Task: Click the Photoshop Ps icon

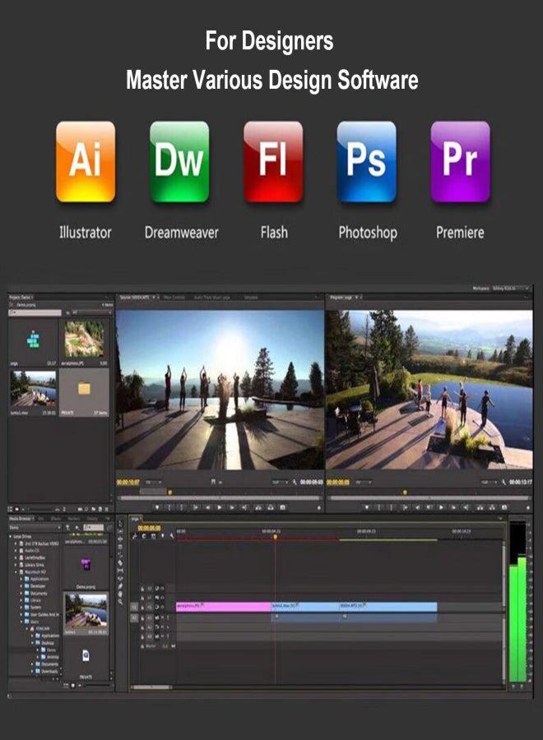Action: pos(366,161)
